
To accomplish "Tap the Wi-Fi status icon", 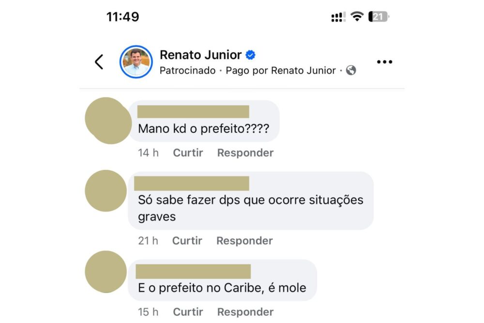I will 357,17.
